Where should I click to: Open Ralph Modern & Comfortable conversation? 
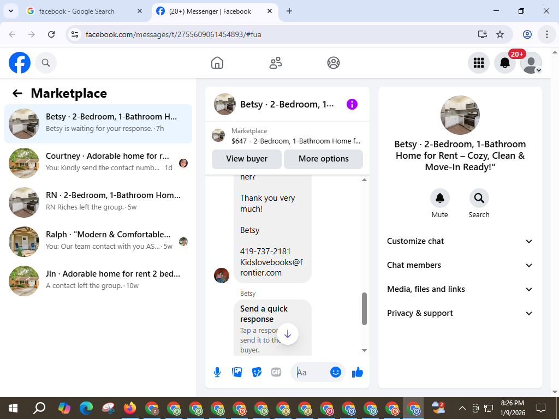(98, 241)
